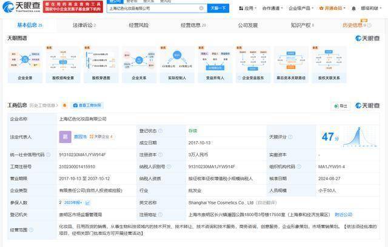Click the English name Shanghai Yise Cosmetics

point(221,203)
